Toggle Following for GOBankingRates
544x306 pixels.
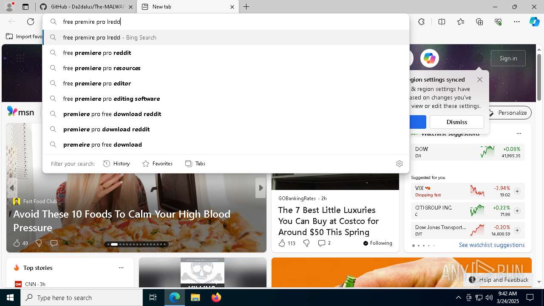(377, 243)
